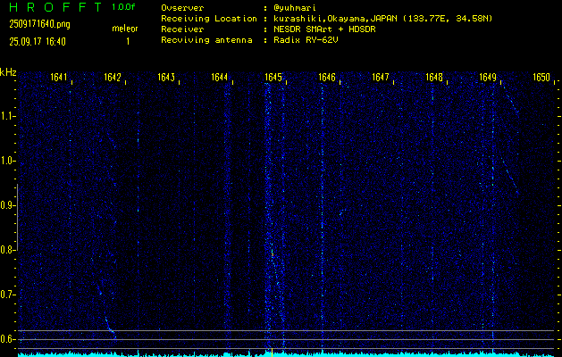
Task: Click the 1646 time marker
Action: click(x=327, y=77)
